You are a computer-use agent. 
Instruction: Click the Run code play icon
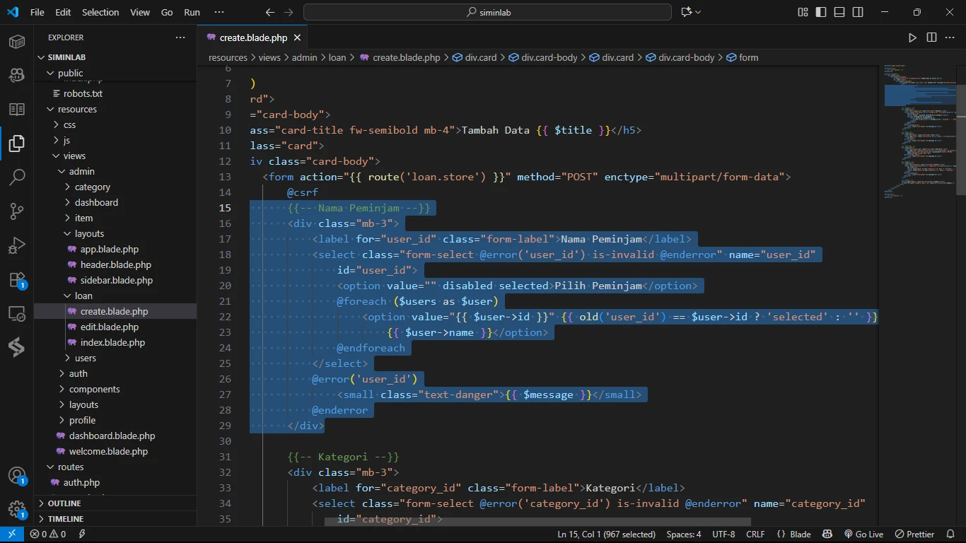pyautogui.click(x=912, y=37)
